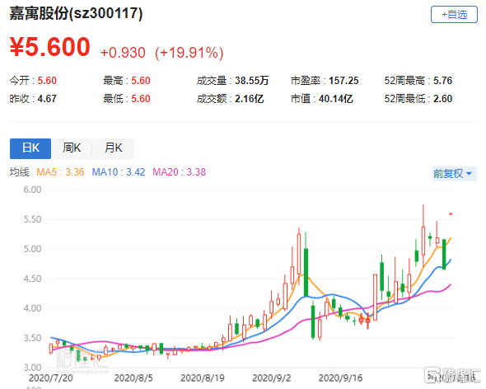Click the 5.00 price axis label
Image resolution: width=486 pixels, height=389 pixels.
point(32,249)
